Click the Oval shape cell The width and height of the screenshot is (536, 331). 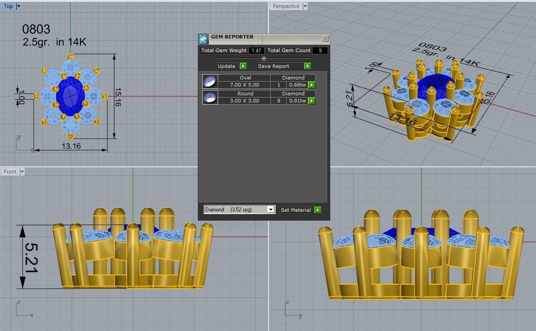point(245,78)
